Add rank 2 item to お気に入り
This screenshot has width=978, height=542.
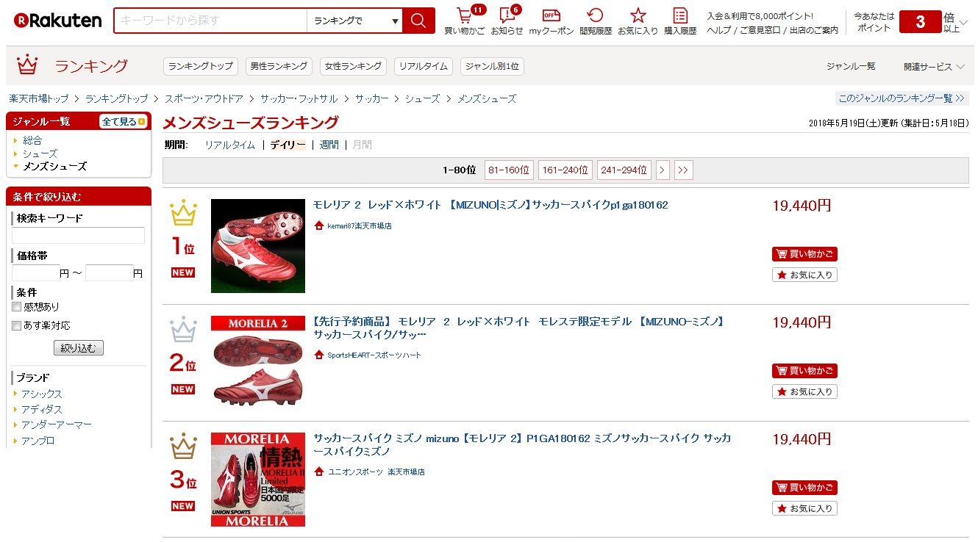click(x=804, y=391)
